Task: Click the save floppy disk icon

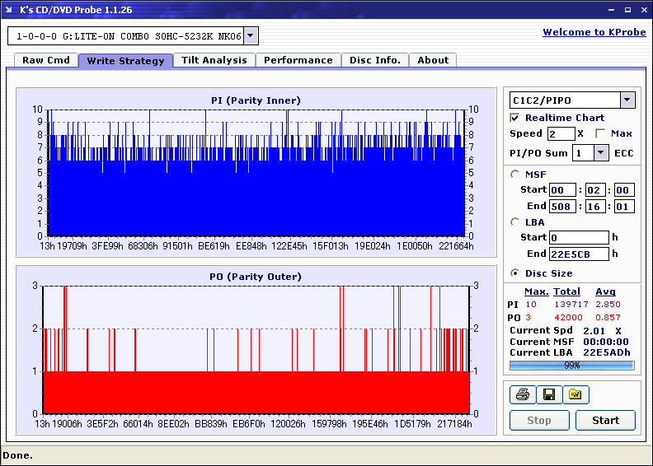Action: tap(549, 395)
